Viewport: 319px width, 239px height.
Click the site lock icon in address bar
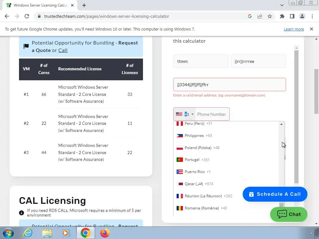39,16
